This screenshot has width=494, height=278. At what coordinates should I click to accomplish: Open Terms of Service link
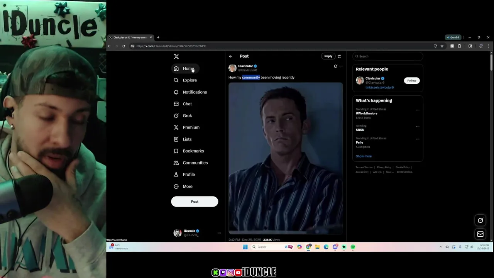click(x=364, y=167)
